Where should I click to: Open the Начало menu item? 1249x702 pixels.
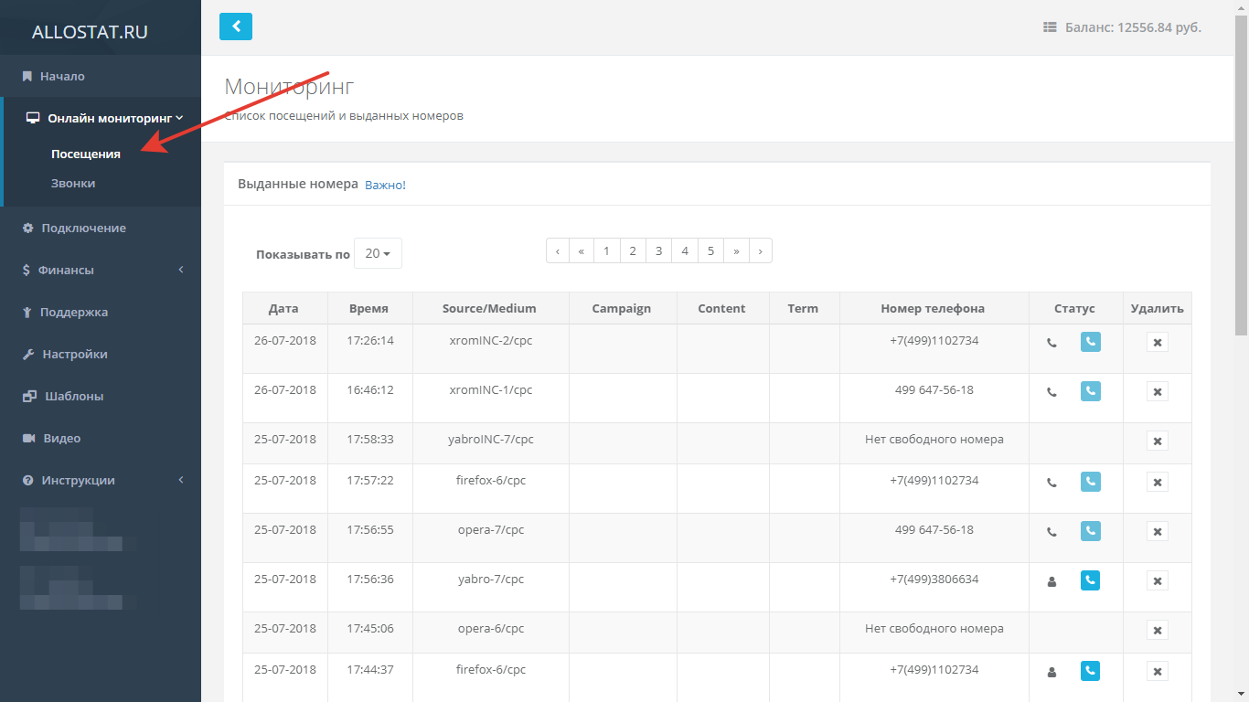pos(101,76)
